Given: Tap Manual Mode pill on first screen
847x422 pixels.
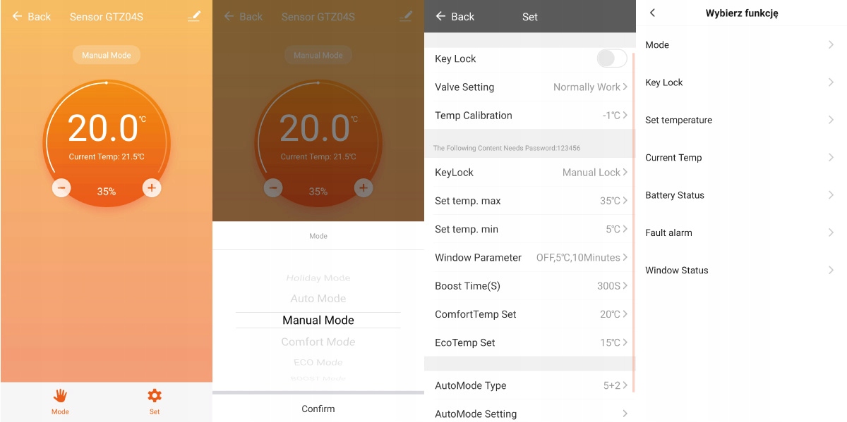Looking at the screenshot, I should coord(107,55).
